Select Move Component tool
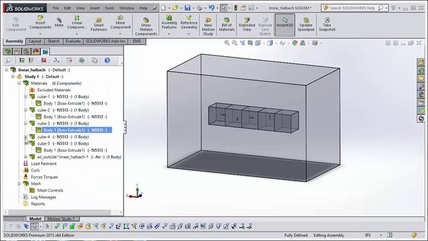 tap(120, 22)
